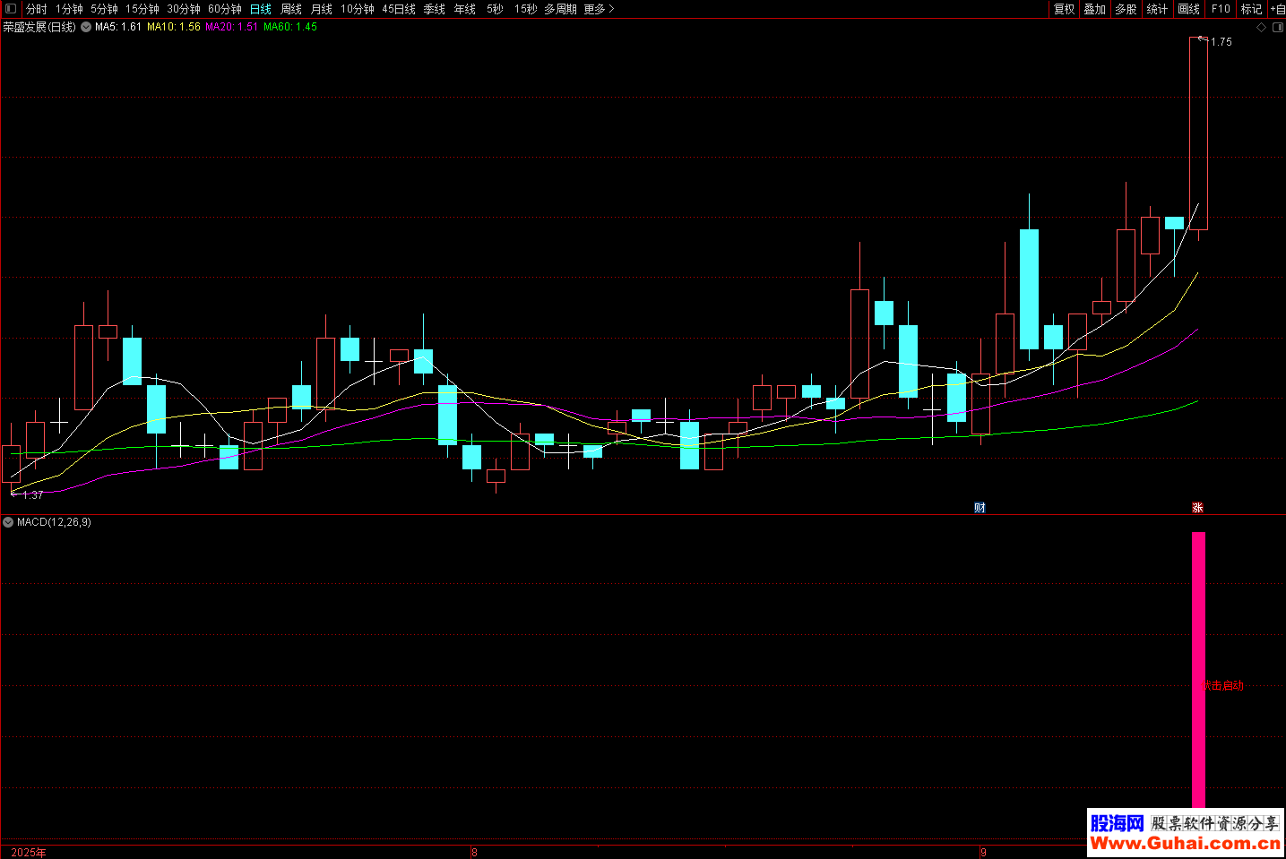1286x859 pixels.
Task: Switch to 月线 monthly chart
Action: (x=322, y=9)
